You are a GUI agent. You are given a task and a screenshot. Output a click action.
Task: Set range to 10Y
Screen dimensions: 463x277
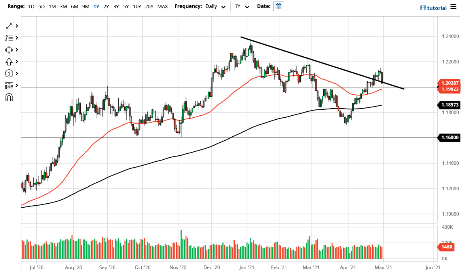tap(137, 6)
